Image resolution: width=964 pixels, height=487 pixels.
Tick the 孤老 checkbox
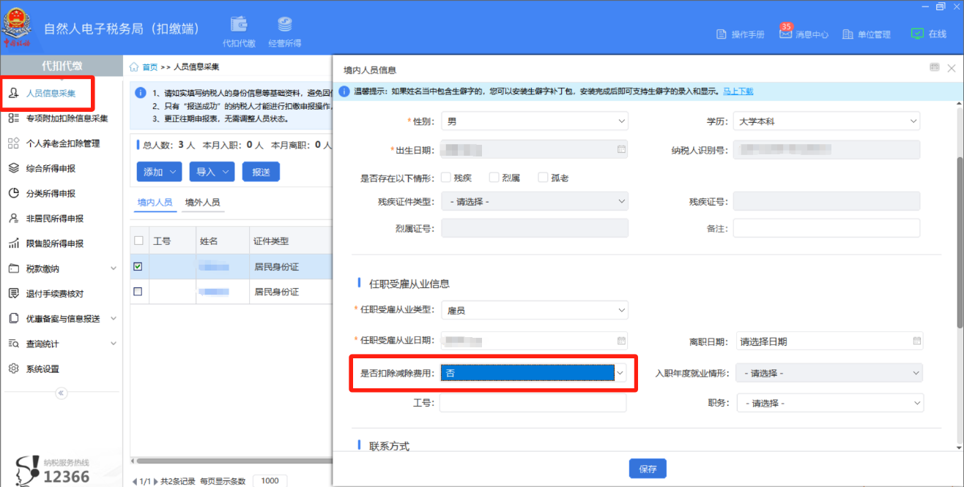point(543,178)
